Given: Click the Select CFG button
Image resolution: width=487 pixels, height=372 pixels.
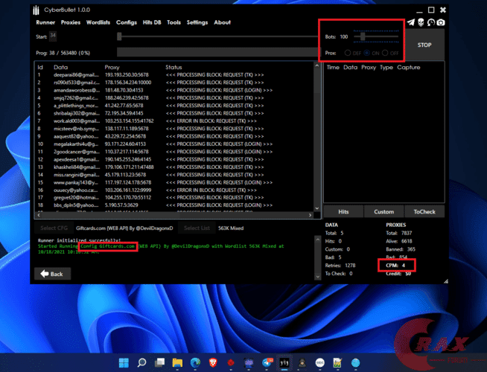Looking at the screenshot, I should [54, 228].
